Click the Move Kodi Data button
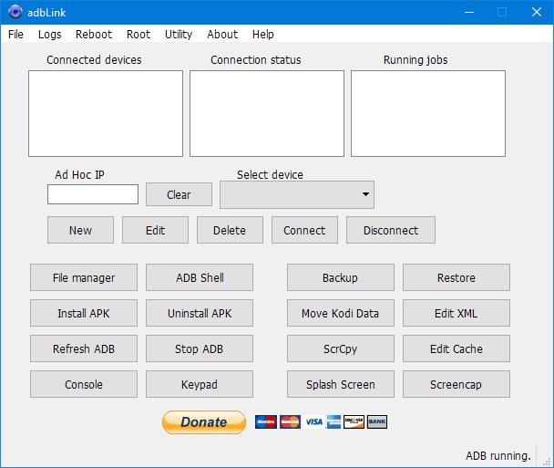This screenshot has height=468, width=554. click(340, 314)
